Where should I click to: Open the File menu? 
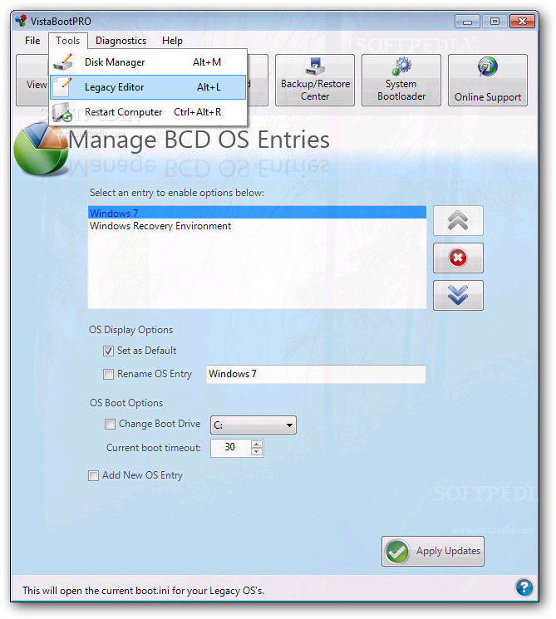(32, 41)
